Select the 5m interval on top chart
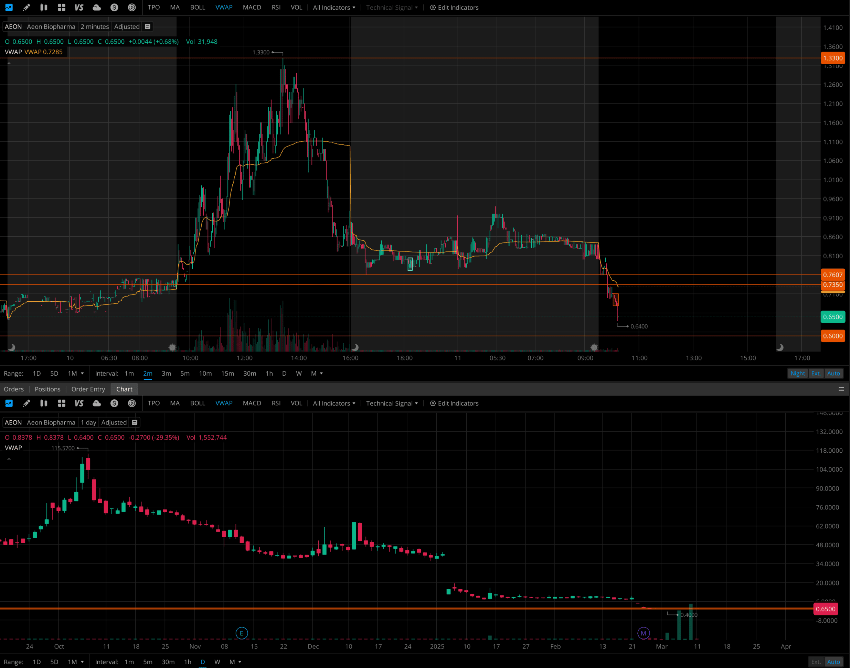 (x=185, y=374)
